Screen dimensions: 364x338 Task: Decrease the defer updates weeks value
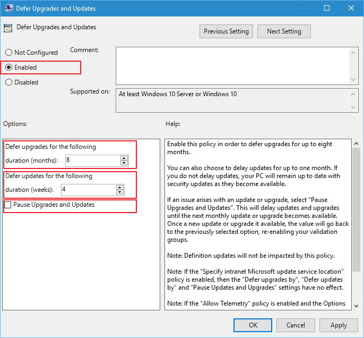tap(120, 192)
